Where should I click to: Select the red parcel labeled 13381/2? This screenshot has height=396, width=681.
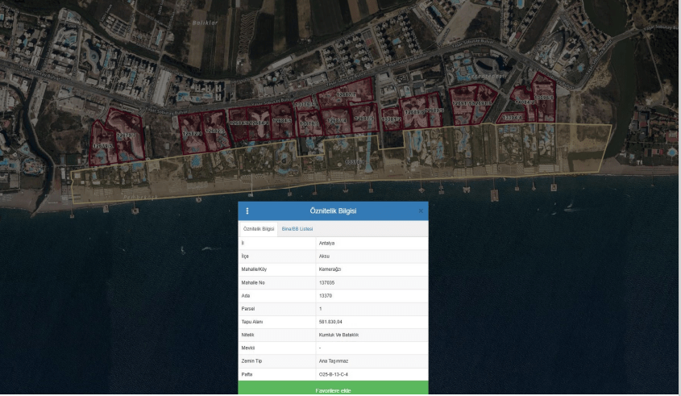point(391,119)
